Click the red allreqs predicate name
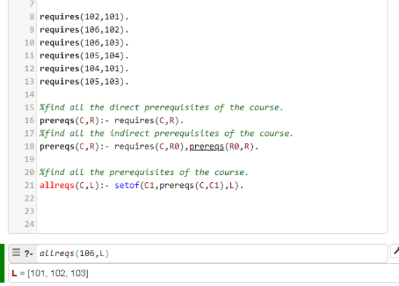The width and height of the screenshot is (399, 286). [x=56, y=186]
